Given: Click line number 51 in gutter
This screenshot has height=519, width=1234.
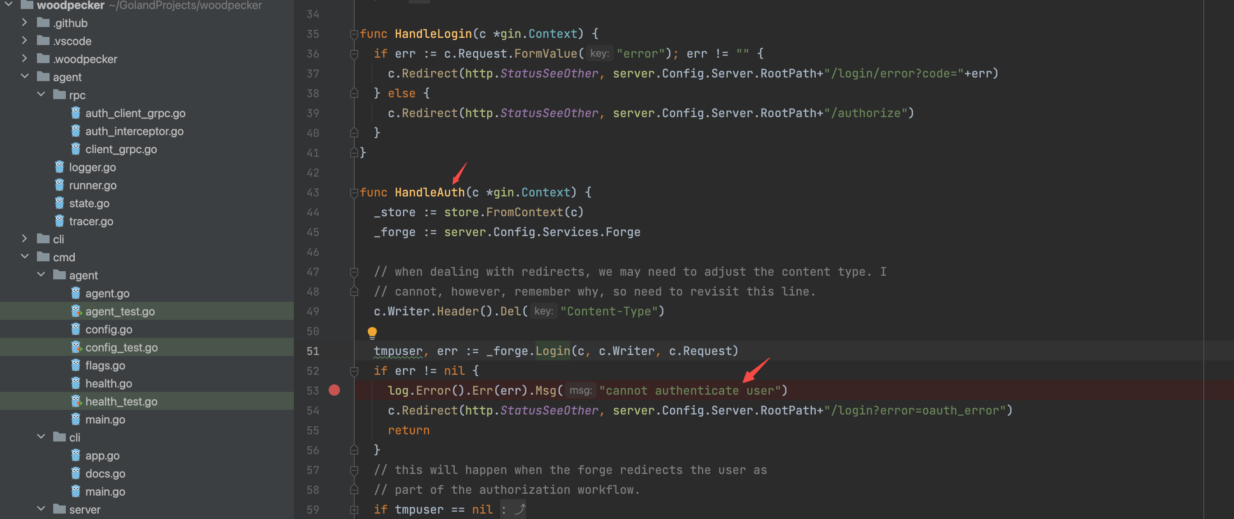Looking at the screenshot, I should (313, 351).
